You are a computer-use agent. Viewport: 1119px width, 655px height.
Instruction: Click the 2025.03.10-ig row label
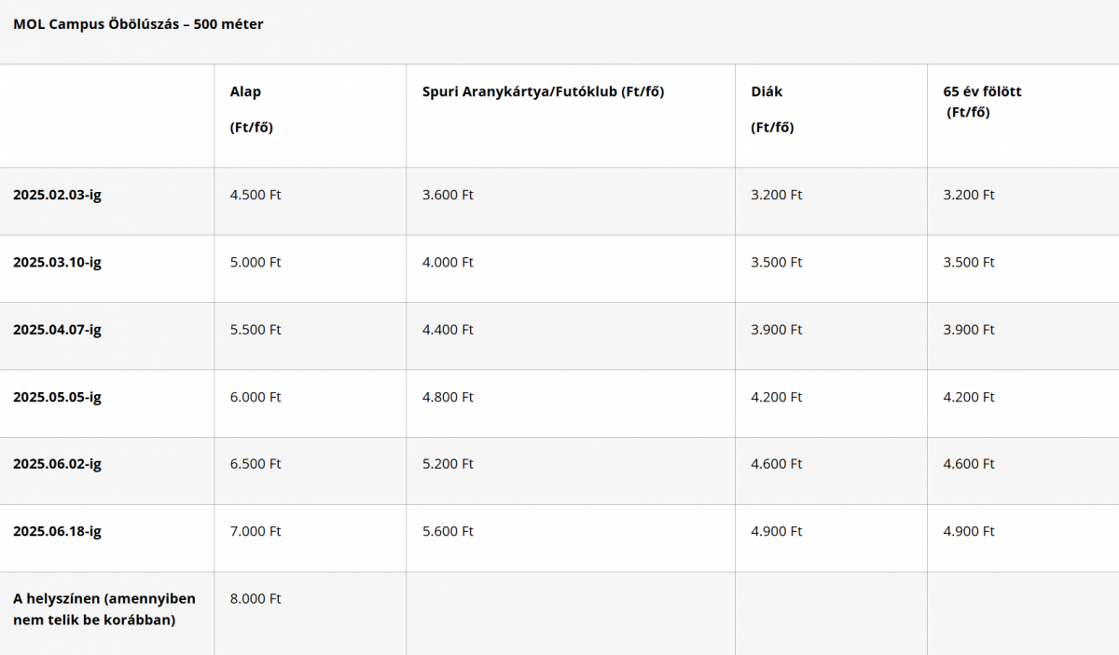[x=57, y=262]
